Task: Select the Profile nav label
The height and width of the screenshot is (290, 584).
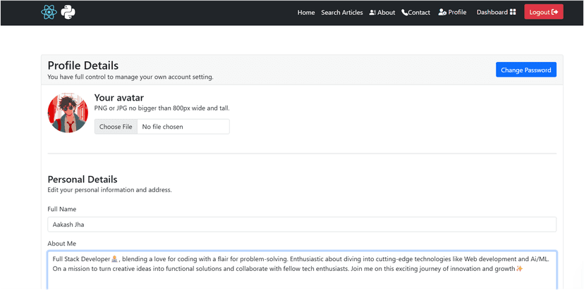Action: [457, 12]
